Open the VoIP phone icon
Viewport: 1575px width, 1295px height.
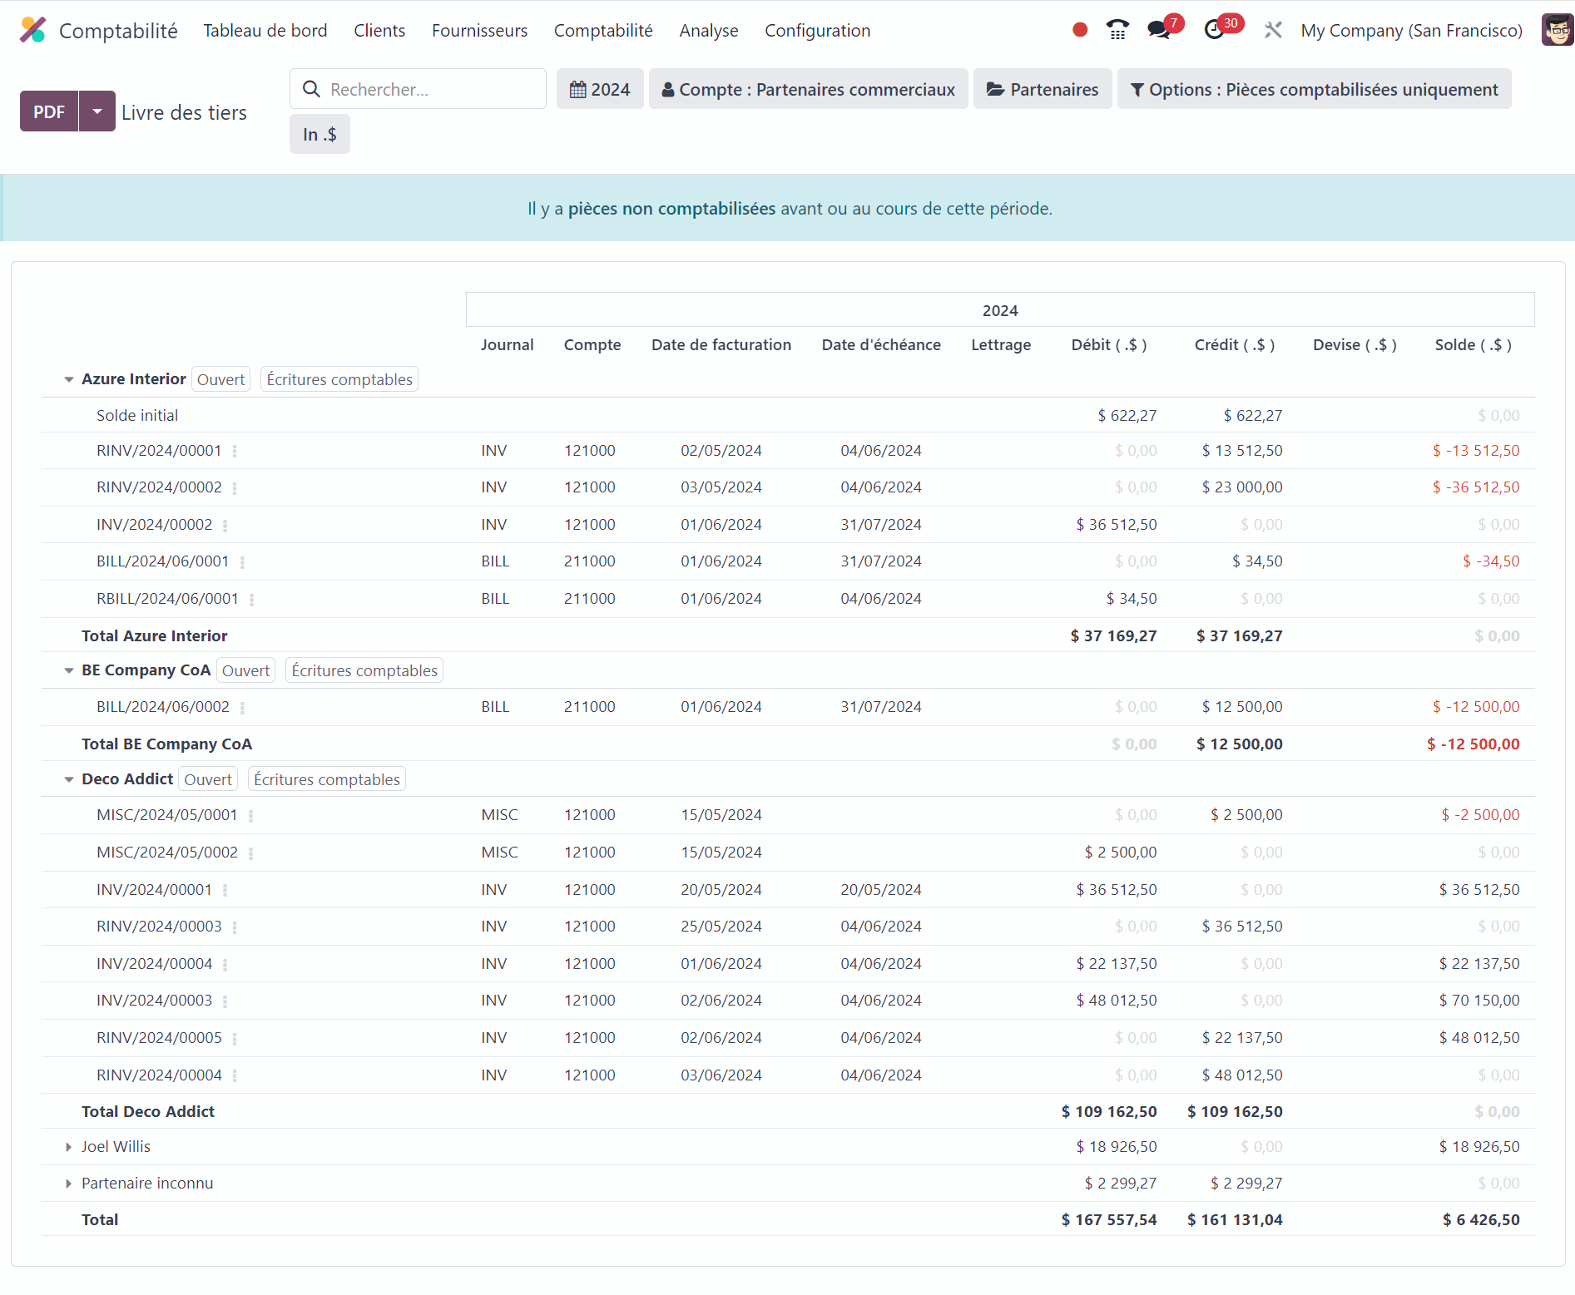click(x=1117, y=31)
